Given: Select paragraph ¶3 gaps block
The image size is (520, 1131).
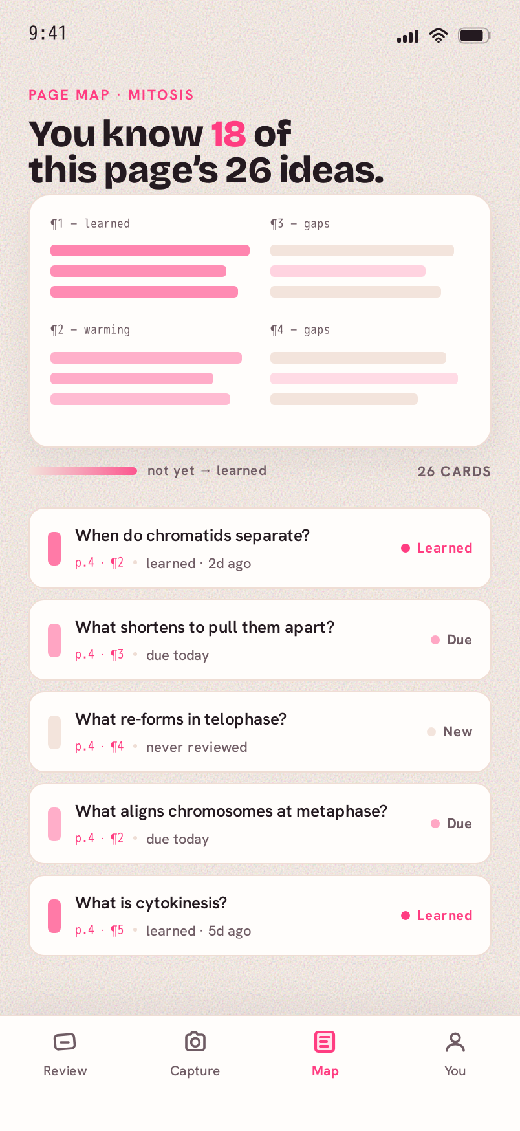Looking at the screenshot, I should pos(362,258).
